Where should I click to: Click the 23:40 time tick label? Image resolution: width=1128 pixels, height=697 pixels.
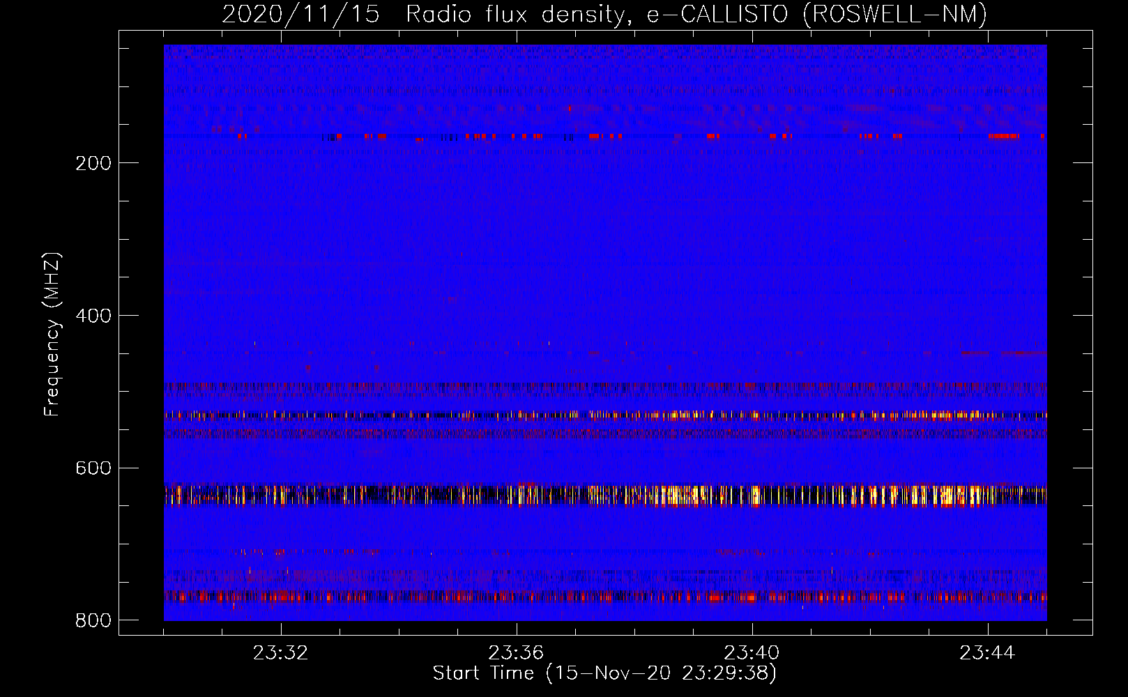coord(752,653)
